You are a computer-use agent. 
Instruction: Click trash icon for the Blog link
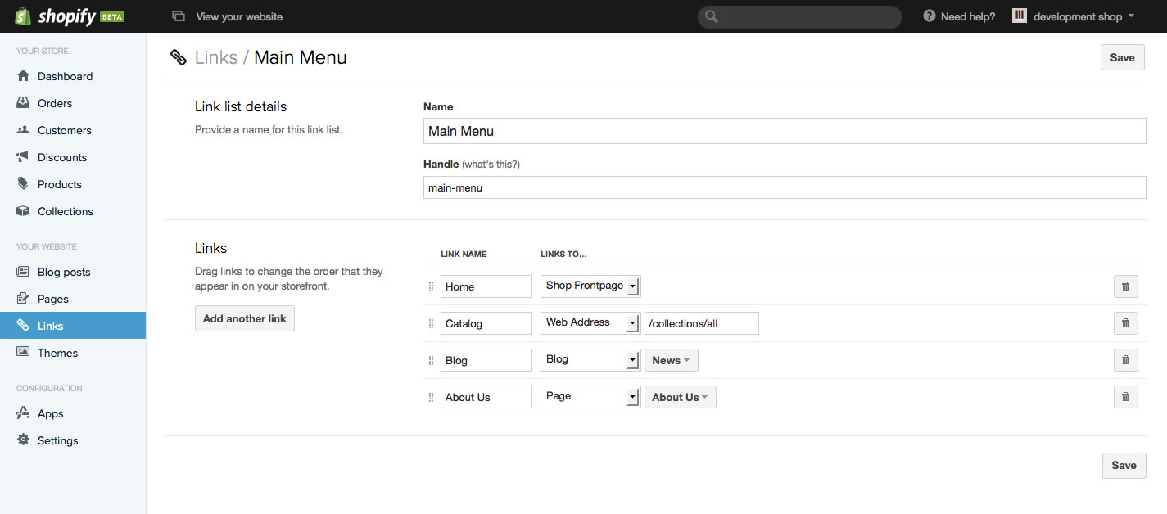point(1125,360)
